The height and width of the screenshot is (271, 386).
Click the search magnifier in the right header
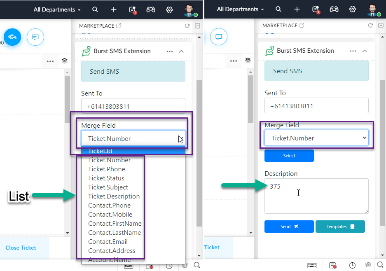[x=278, y=9]
